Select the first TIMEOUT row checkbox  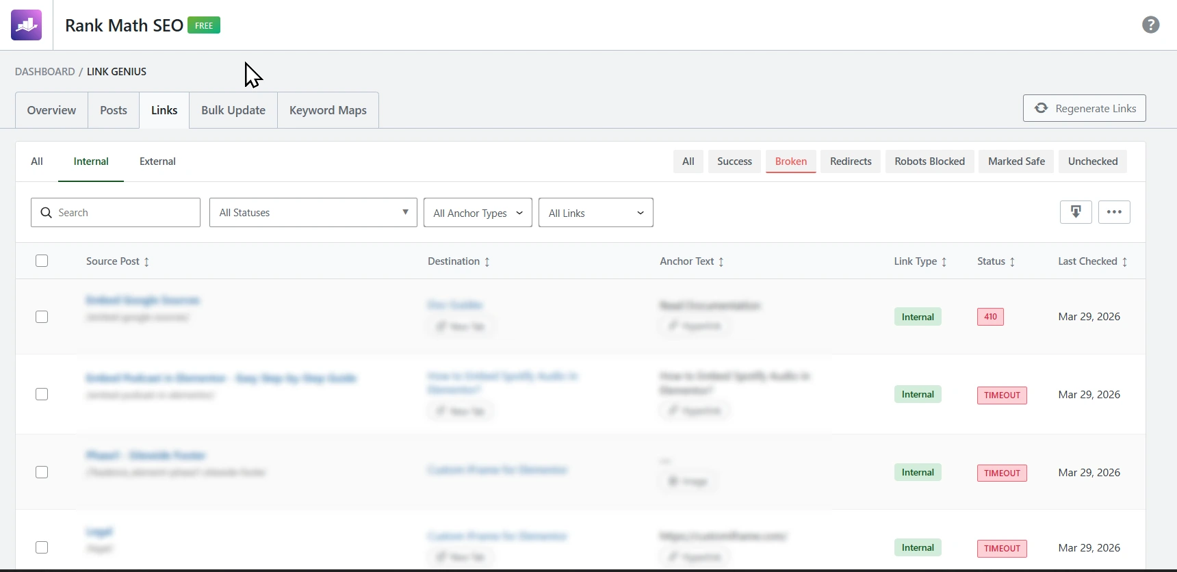coord(42,394)
